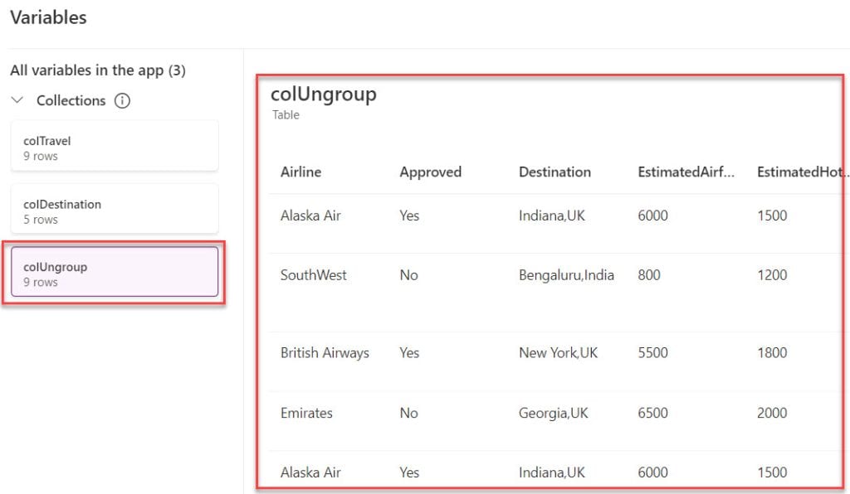Click the British Airways airline cell
This screenshot has height=494, width=850.
point(325,353)
